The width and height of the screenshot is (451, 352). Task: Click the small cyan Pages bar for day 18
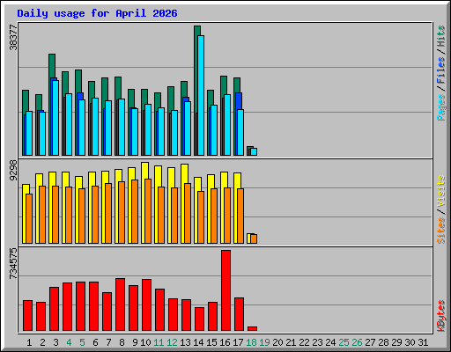click(x=254, y=151)
